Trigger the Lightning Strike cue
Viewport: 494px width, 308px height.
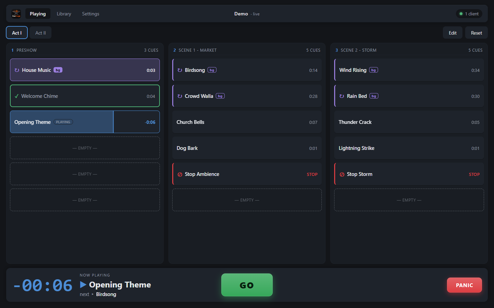click(409, 148)
